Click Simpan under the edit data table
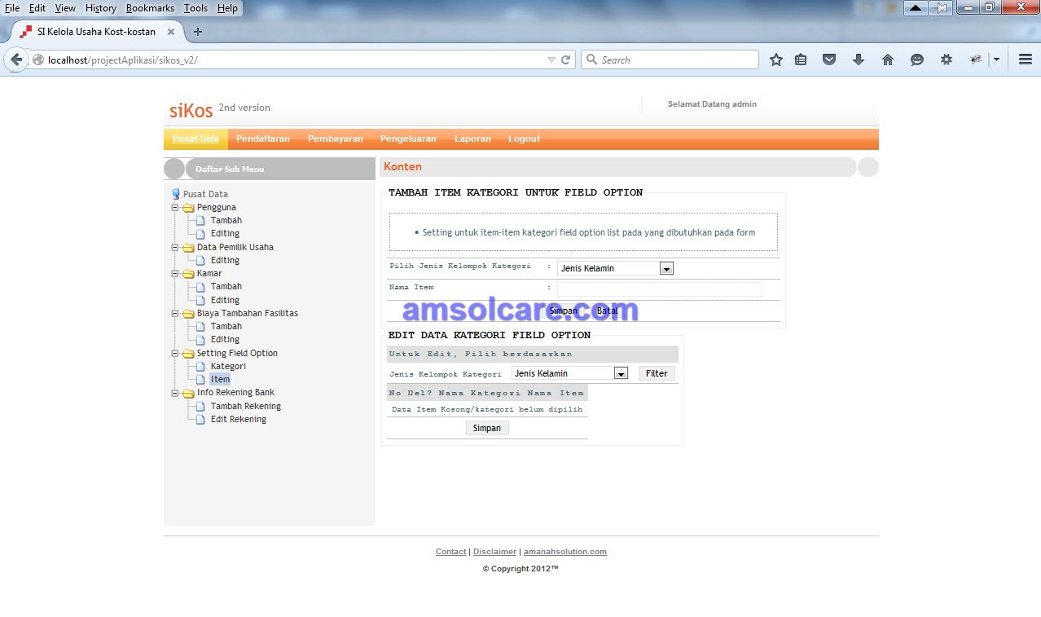The image size is (1041, 617). [487, 428]
